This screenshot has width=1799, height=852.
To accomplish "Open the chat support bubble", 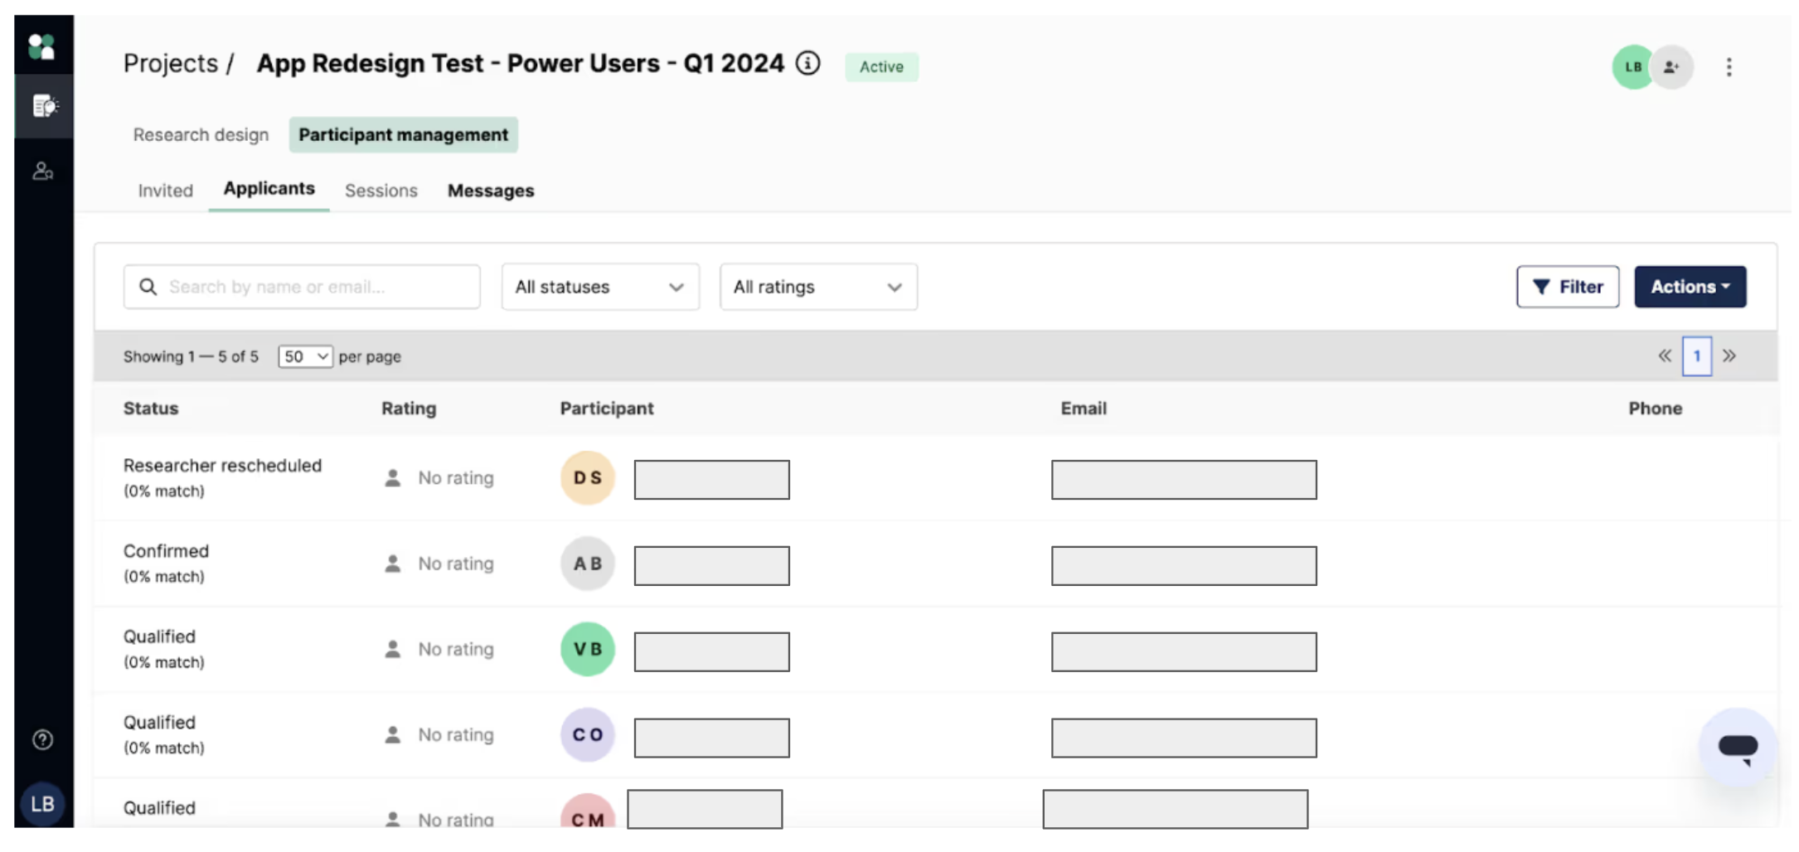I will tap(1738, 748).
